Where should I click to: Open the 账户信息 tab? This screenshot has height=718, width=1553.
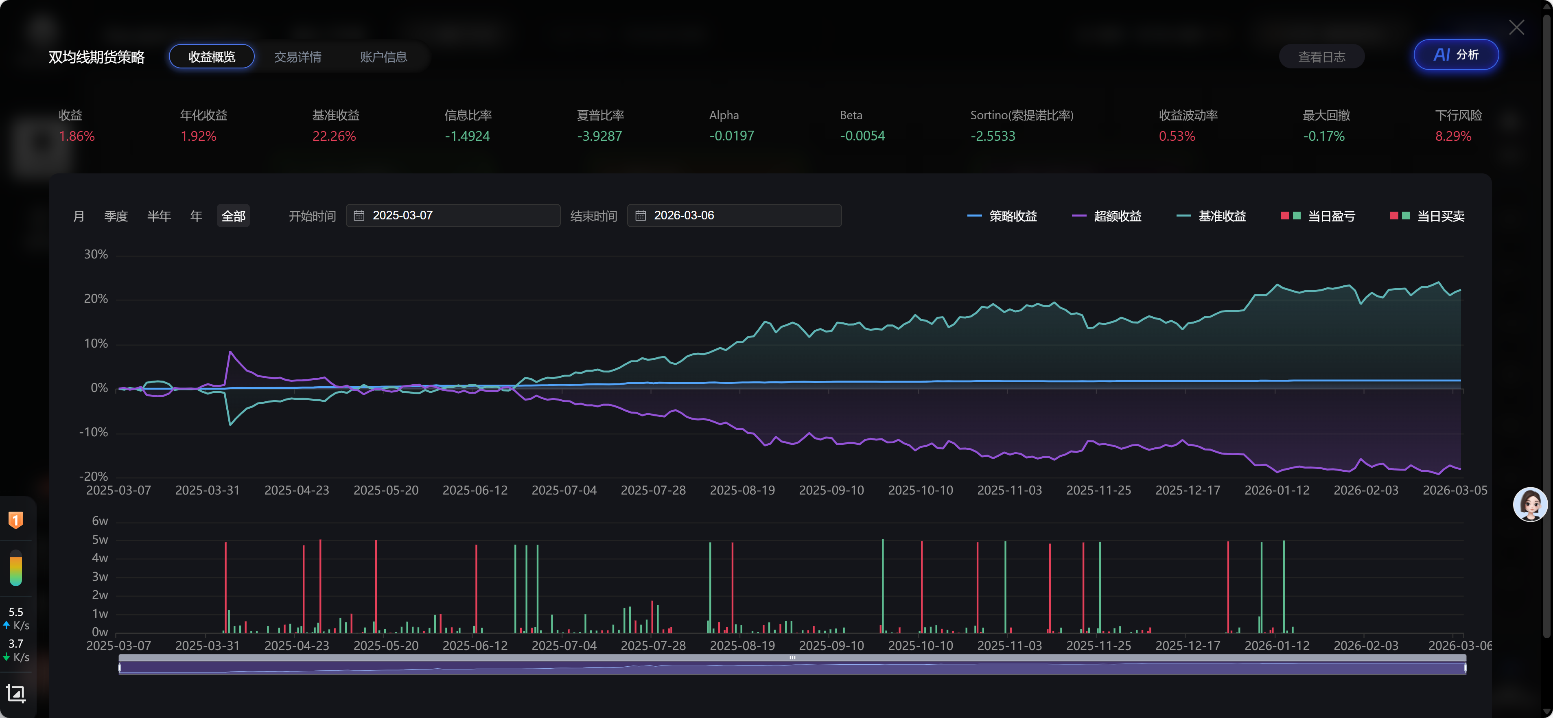click(x=383, y=57)
